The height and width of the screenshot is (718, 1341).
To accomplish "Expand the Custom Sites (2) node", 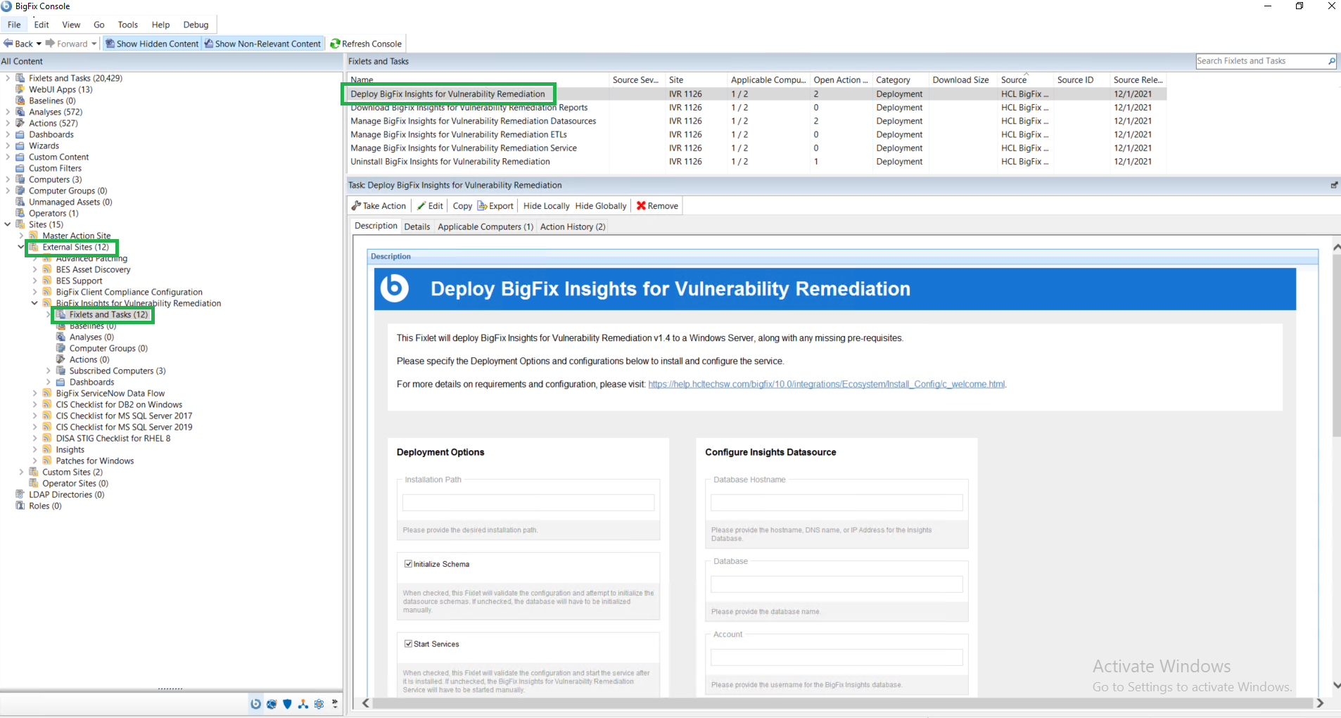I will point(21,472).
